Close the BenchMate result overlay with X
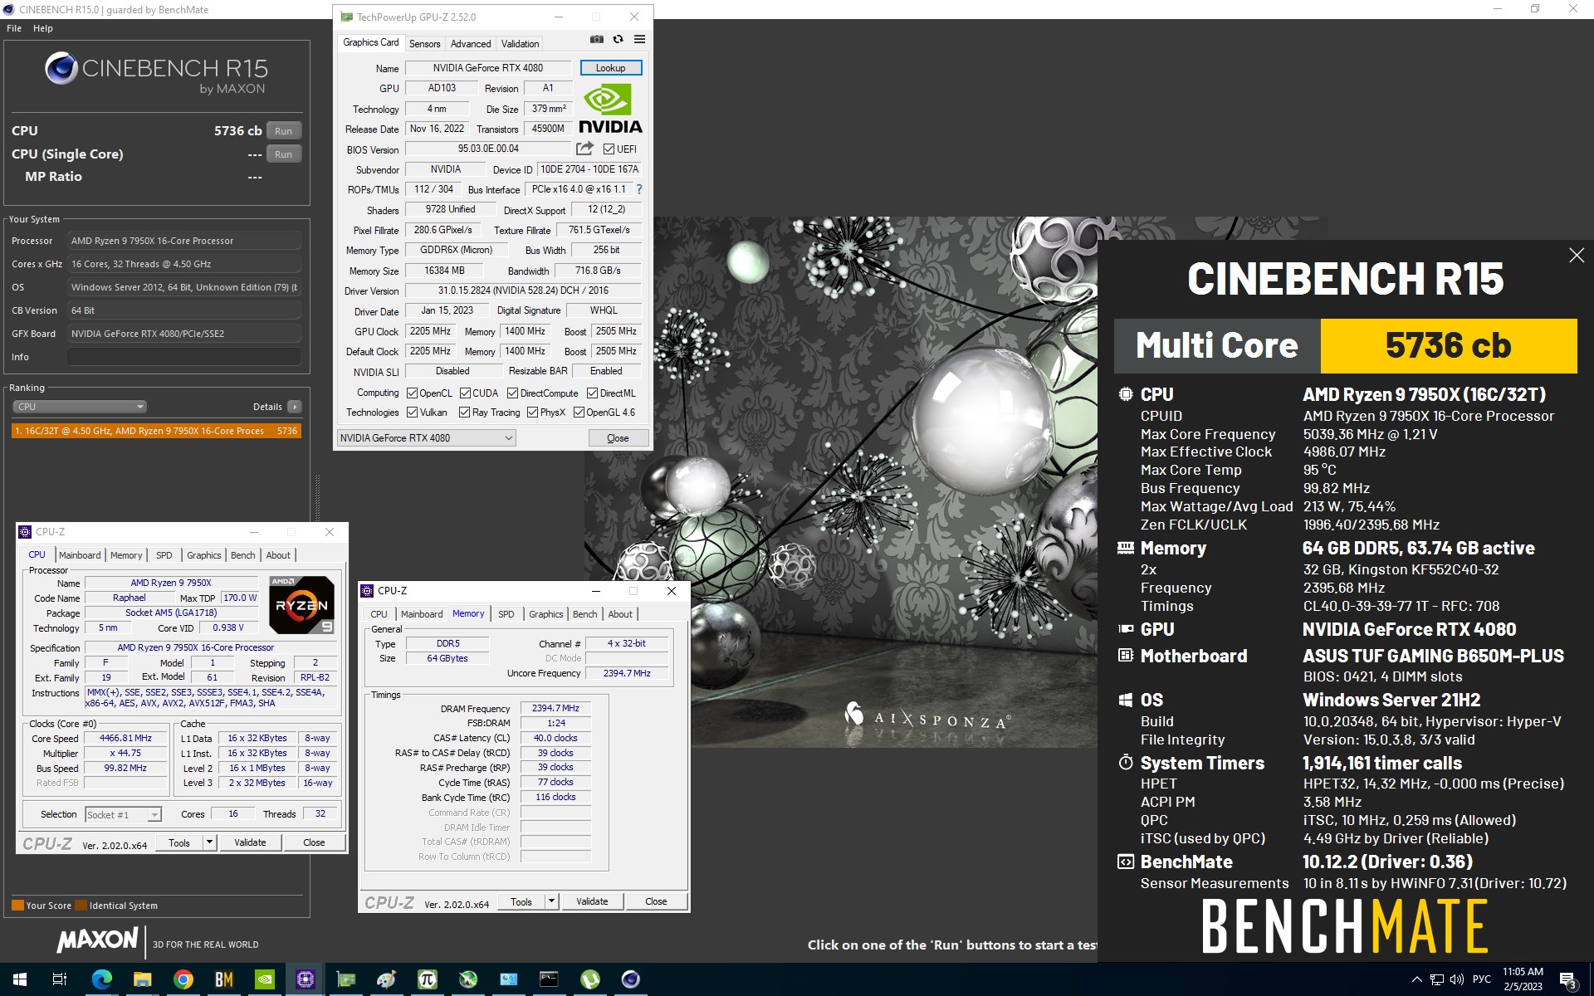The image size is (1594, 996). 1577,256
